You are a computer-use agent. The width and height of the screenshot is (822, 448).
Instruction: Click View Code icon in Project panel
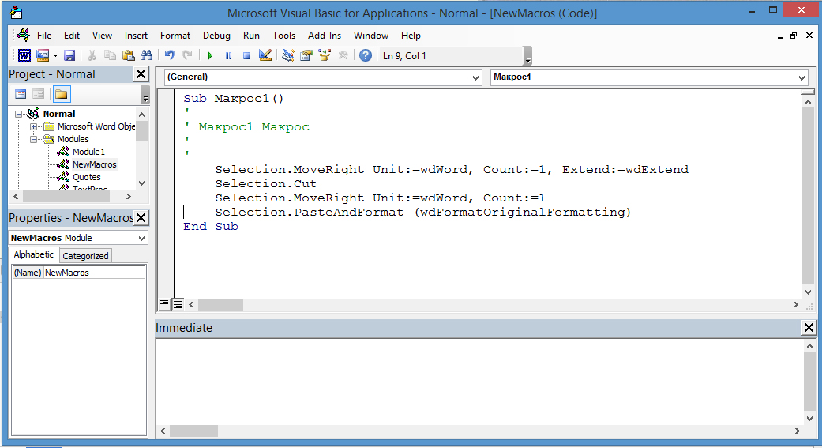point(21,95)
